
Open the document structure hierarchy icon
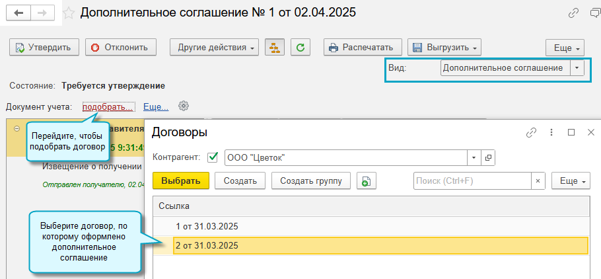tap(274, 47)
